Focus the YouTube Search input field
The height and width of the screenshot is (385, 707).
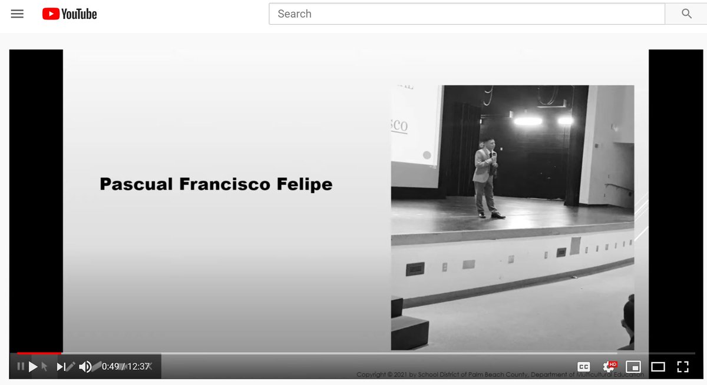(467, 14)
